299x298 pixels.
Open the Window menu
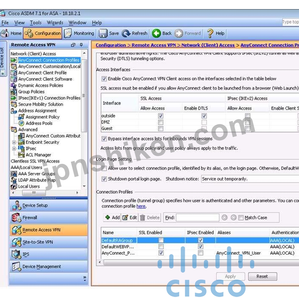coord(77,23)
